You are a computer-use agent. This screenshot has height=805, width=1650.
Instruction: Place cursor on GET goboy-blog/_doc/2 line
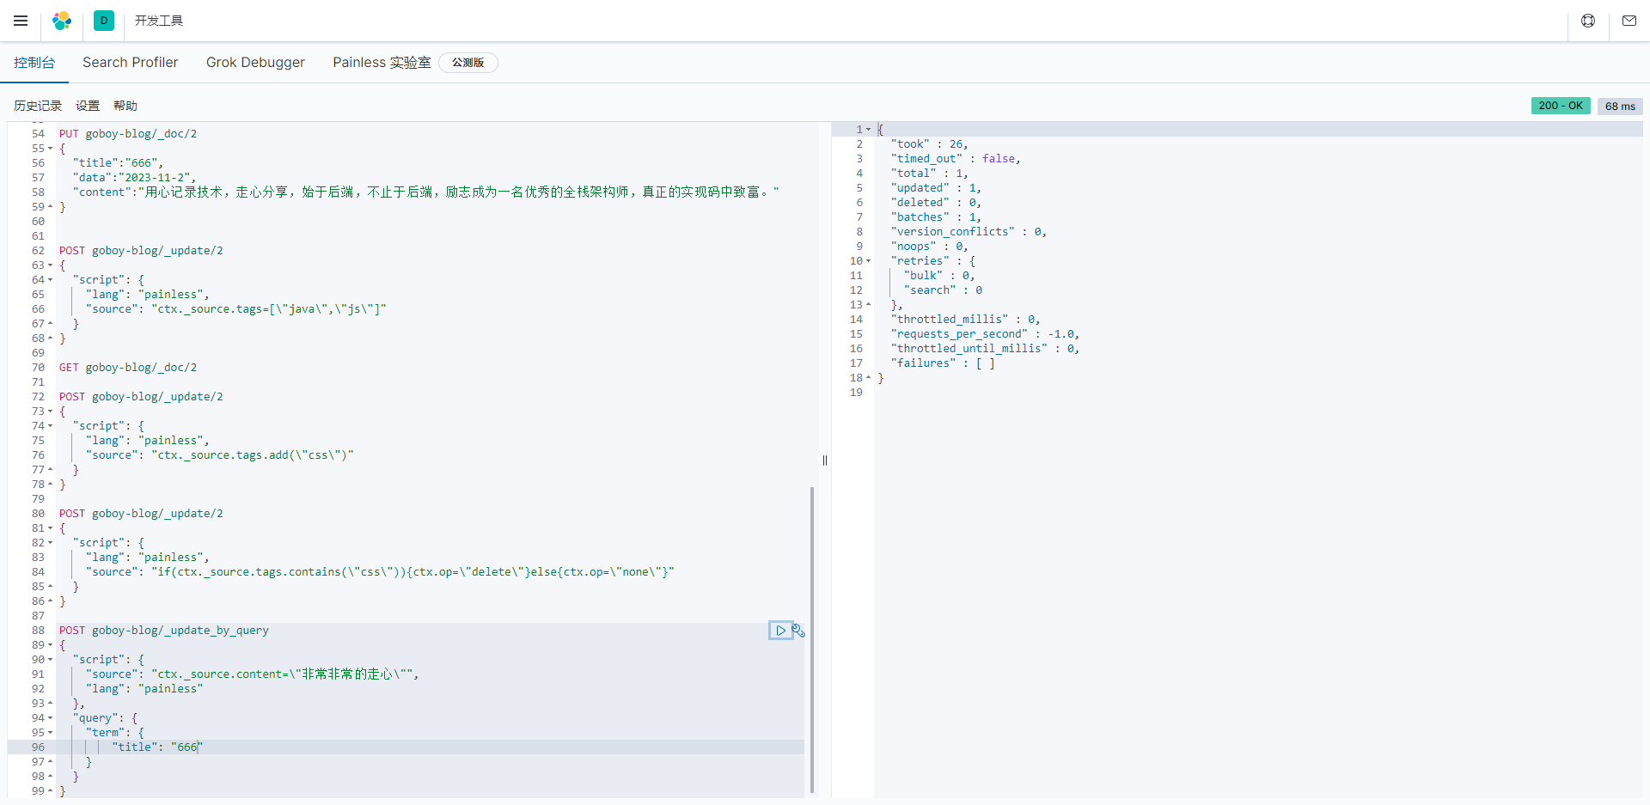(128, 368)
